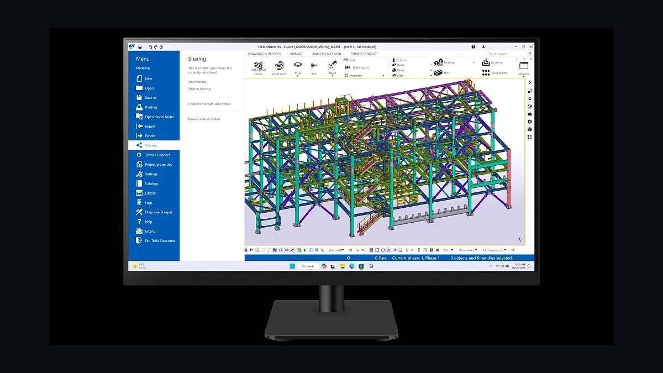Click the Footing tool icon

point(439,62)
